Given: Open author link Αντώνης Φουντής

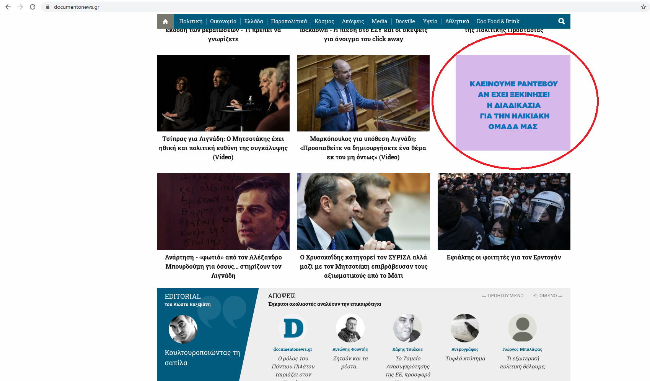Looking at the screenshot, I should 350,349.
